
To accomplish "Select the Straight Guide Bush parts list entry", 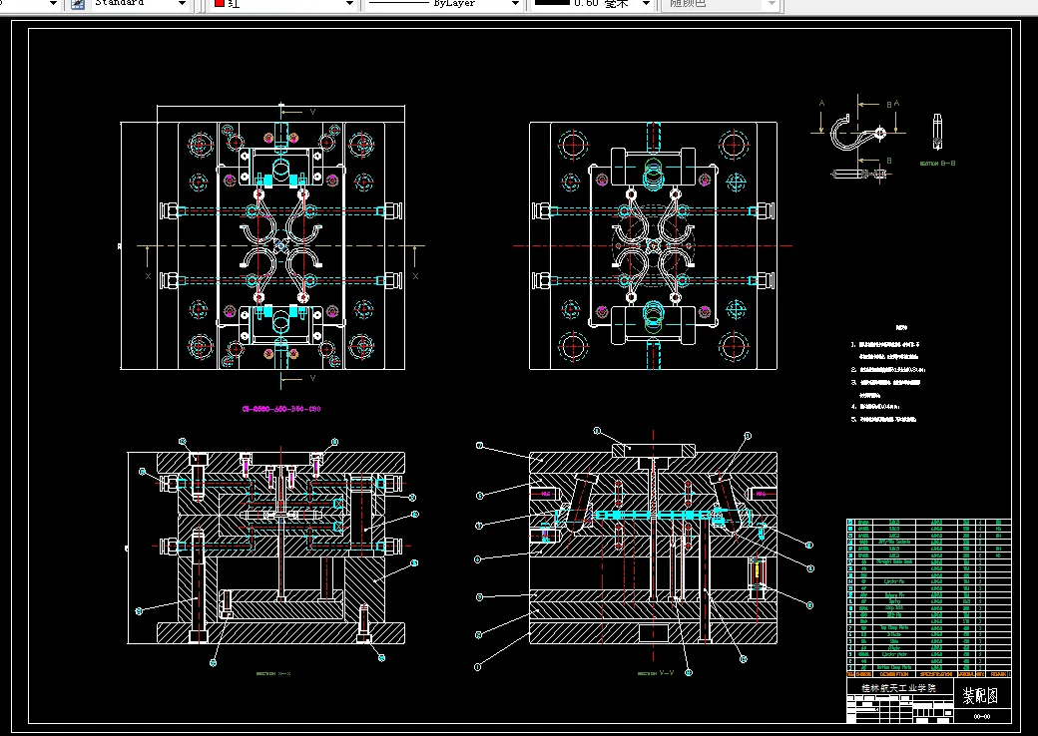I will pyautogui.click(x=894, y=561).
